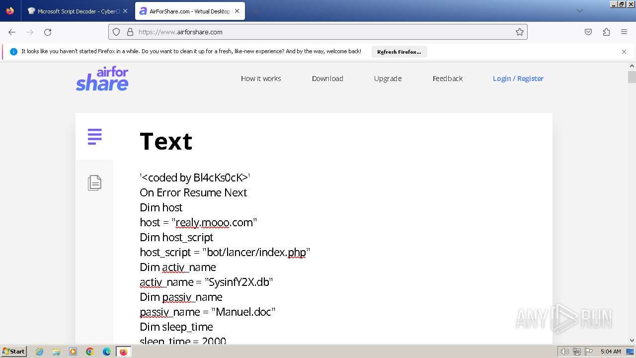The height and width of the screenshot is (358, 636).
Task: Open the Upgrade page
Action: [388, 79]
